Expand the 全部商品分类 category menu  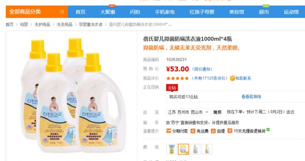(37, 12)
